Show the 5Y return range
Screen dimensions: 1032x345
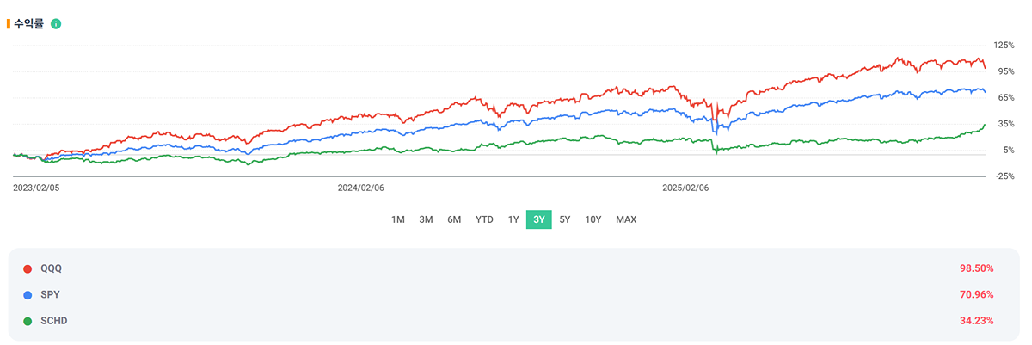565,219
